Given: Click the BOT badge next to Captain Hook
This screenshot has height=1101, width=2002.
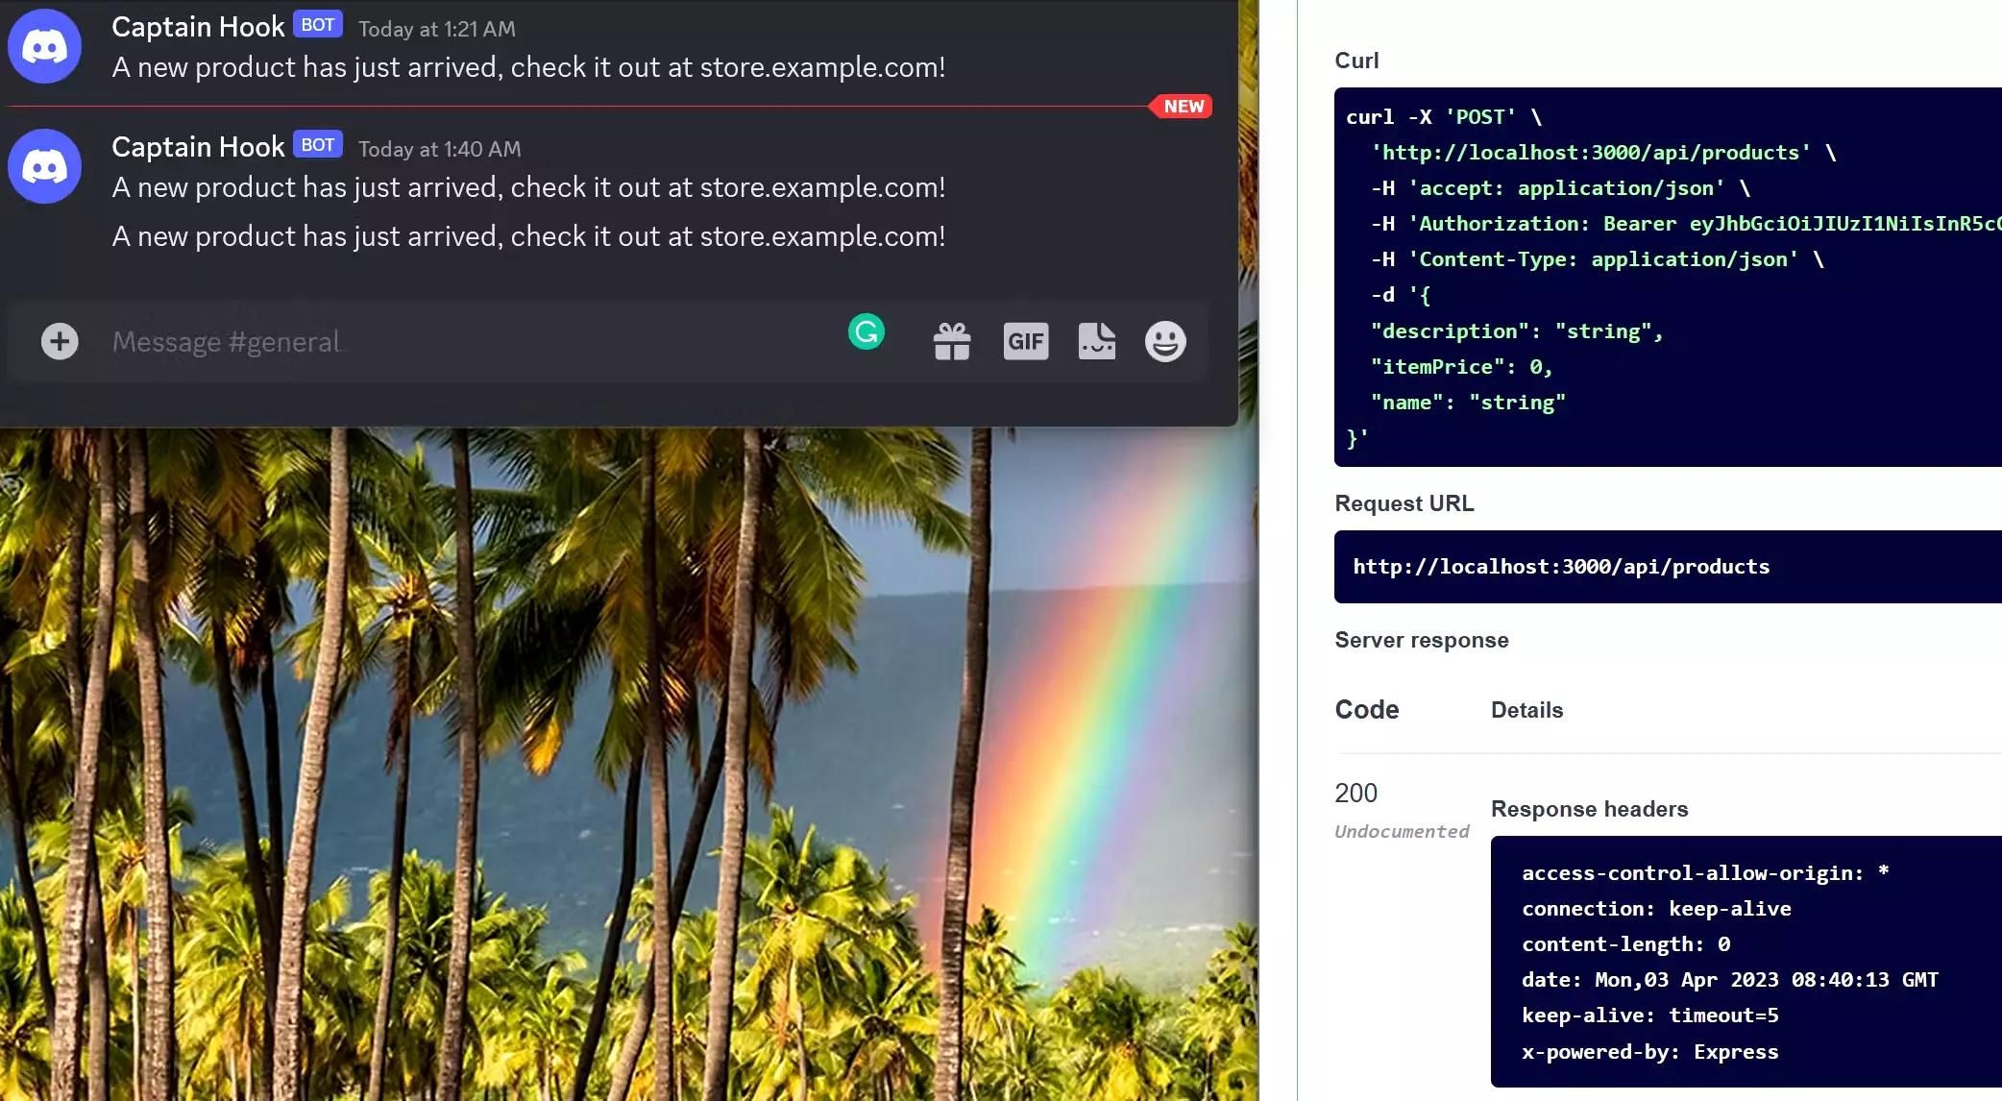Looking at the screenshot, I should coord(316,24).
